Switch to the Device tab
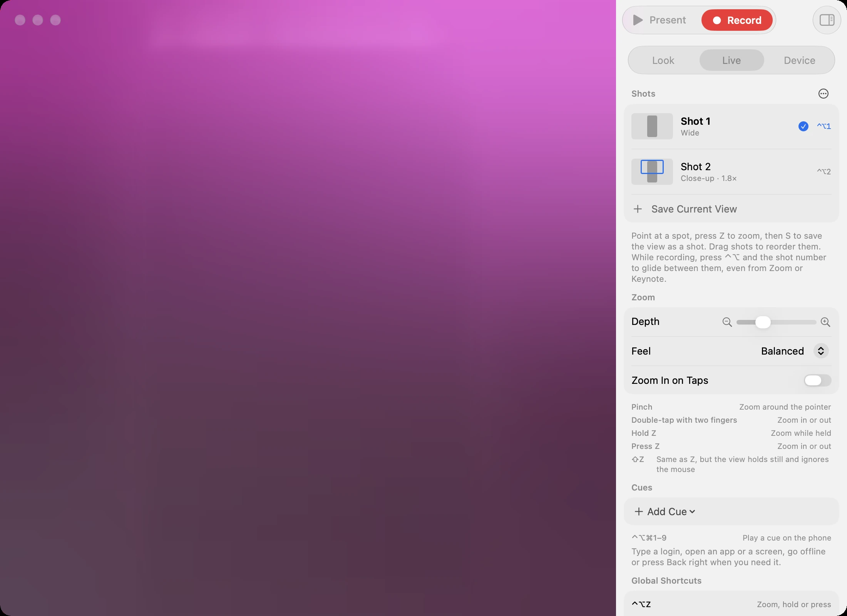 tap(800, 60)
